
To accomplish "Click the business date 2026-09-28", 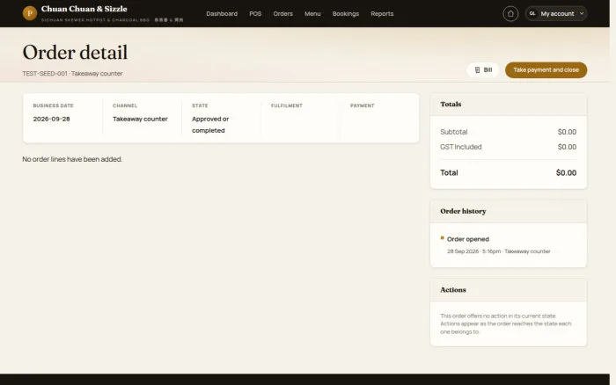I will point(51,119).
